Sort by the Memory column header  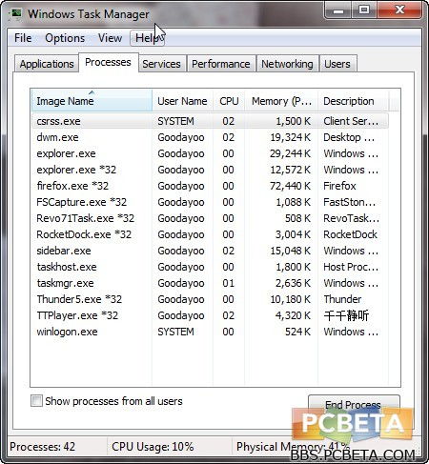coord(281,101)
